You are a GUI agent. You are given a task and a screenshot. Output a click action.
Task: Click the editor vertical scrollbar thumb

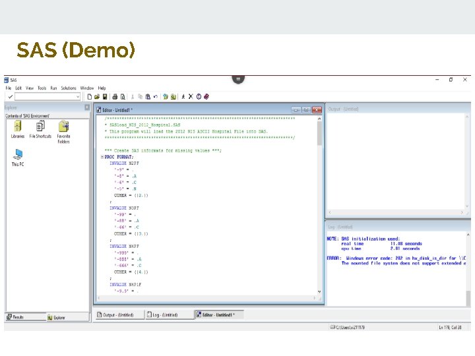[319, 133]
